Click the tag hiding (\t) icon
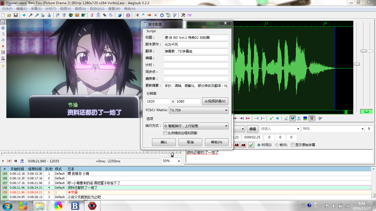This screenshot has width=376, height=211. tap(189, 15)
